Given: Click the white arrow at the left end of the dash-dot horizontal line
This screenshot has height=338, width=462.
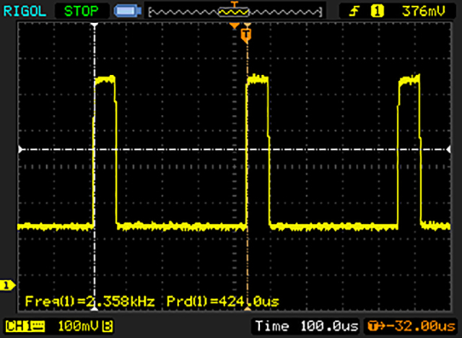Looking at the screenshot, I should (x=21, y=149).
